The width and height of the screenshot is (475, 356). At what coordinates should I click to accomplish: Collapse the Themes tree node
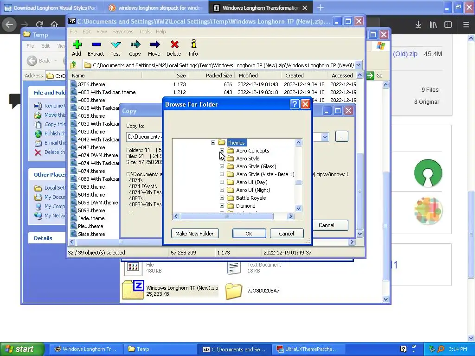tap(213, 143)
